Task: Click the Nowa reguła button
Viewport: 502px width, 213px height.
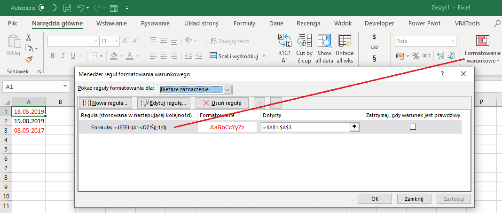Action: (x=105, y=103)
